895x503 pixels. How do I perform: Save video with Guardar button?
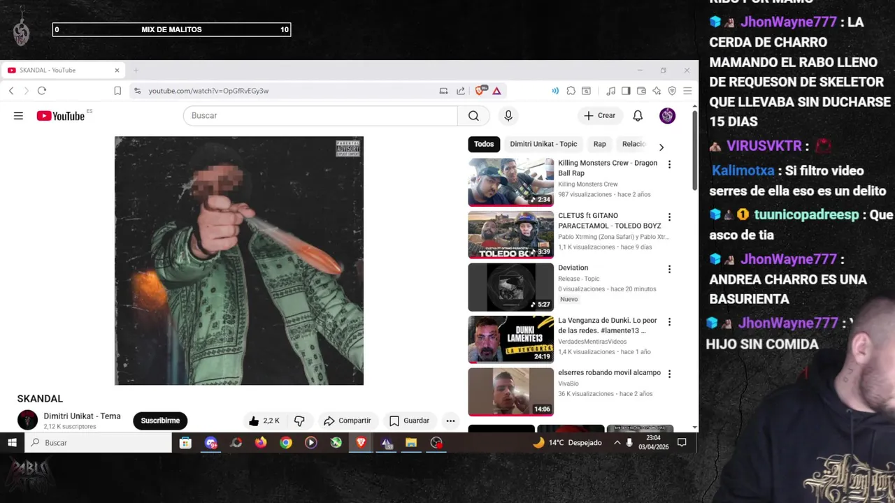click(409, 421)
